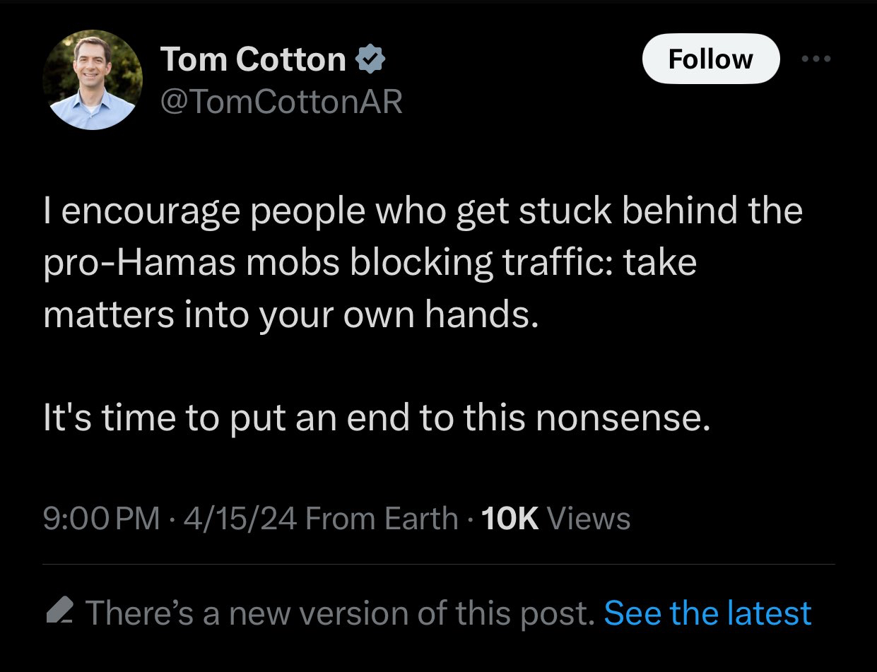This screenshot has width=877, height=672.
Task: Open Tom Cotton's profile photo
Action: tap(93, 80)
